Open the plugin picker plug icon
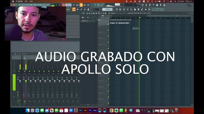The image size is (204, 114). (139, 10)
